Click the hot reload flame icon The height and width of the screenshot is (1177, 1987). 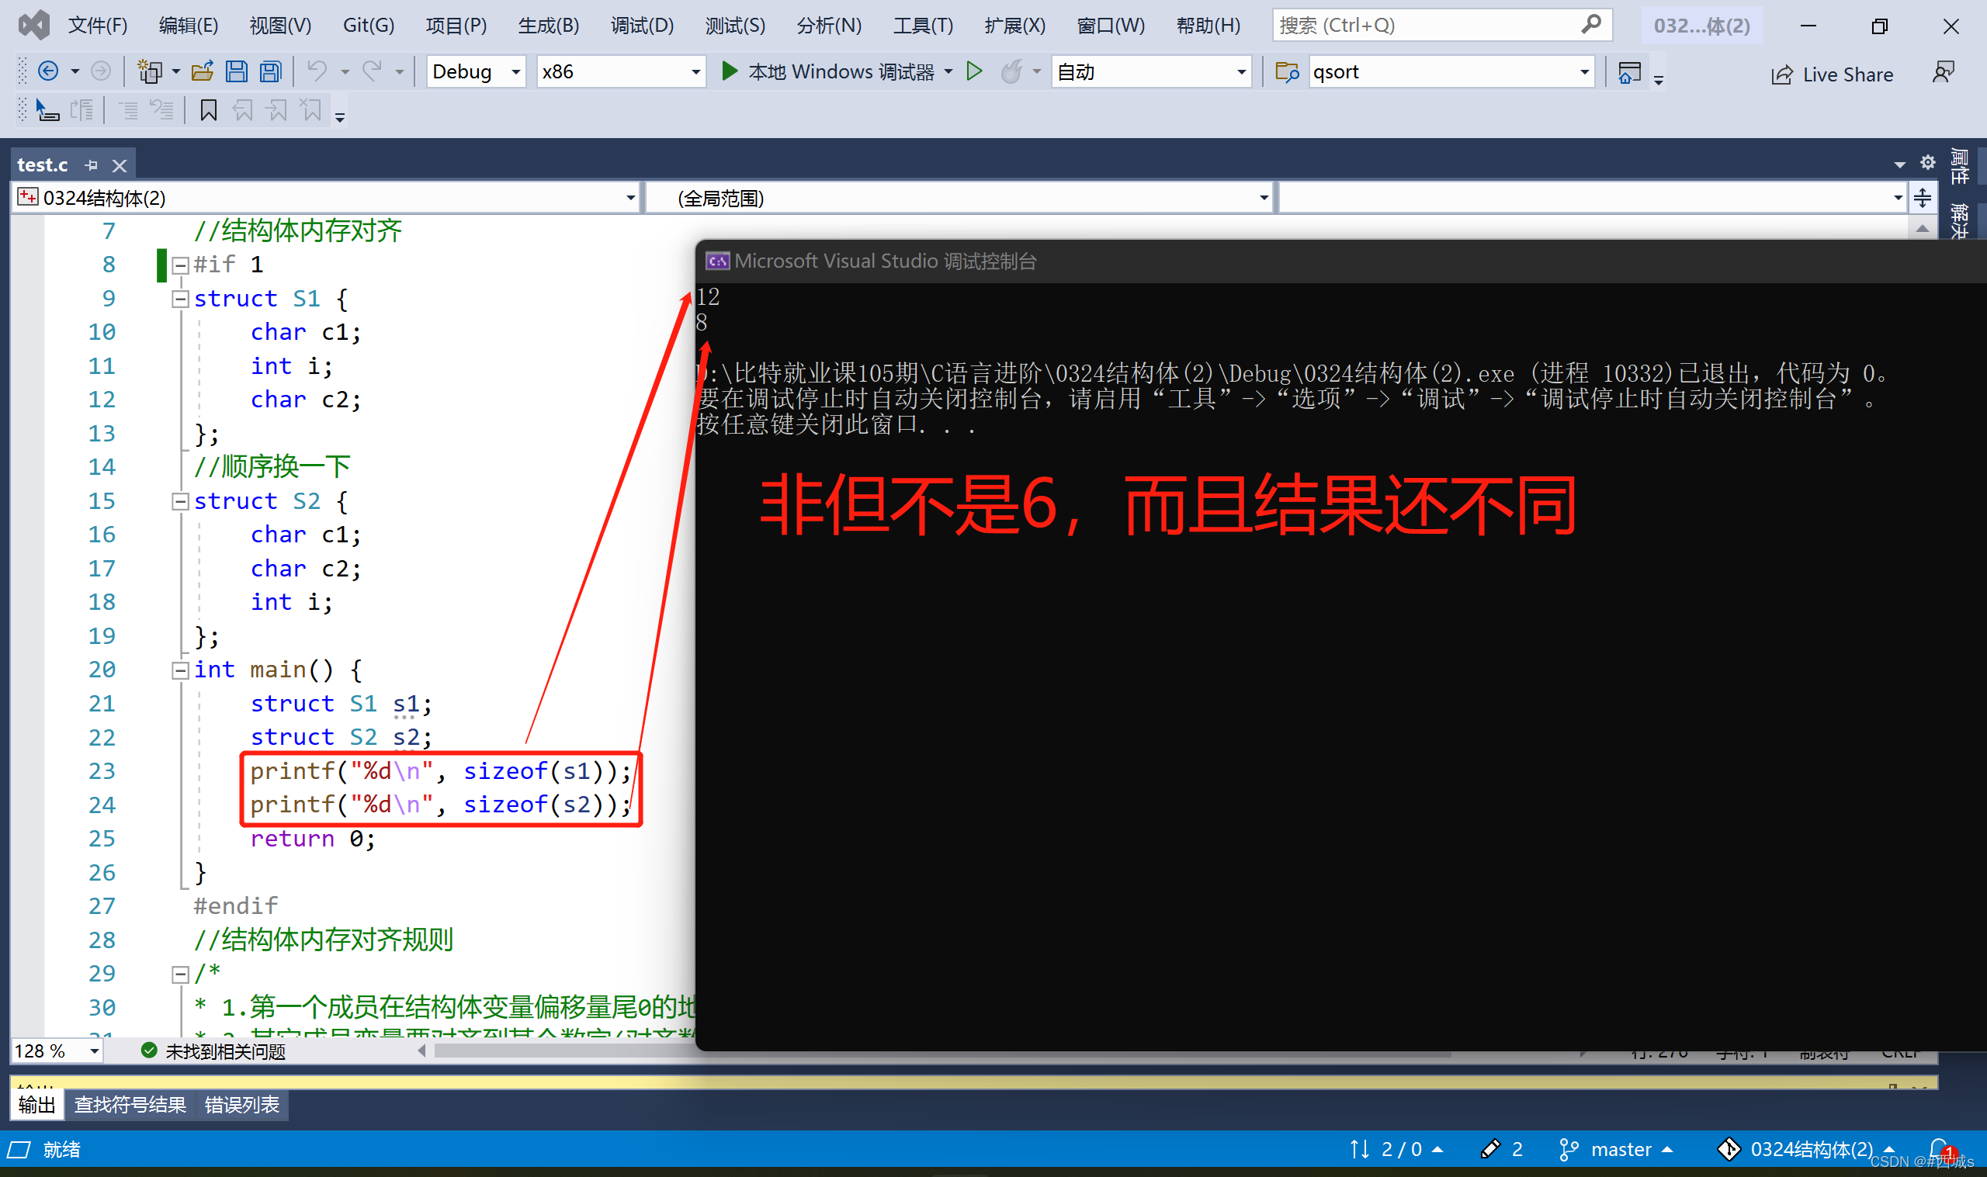pos(1011,72)
